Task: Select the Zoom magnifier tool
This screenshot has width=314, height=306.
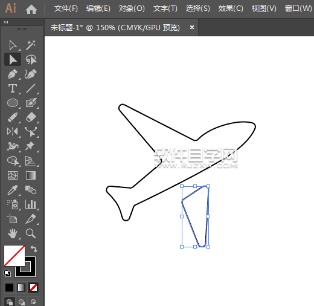Action: [31, 233]
